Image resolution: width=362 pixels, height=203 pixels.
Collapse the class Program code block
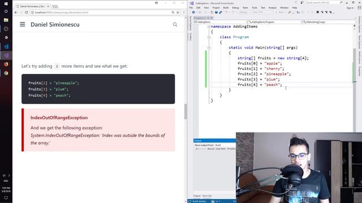click(209, 37)
